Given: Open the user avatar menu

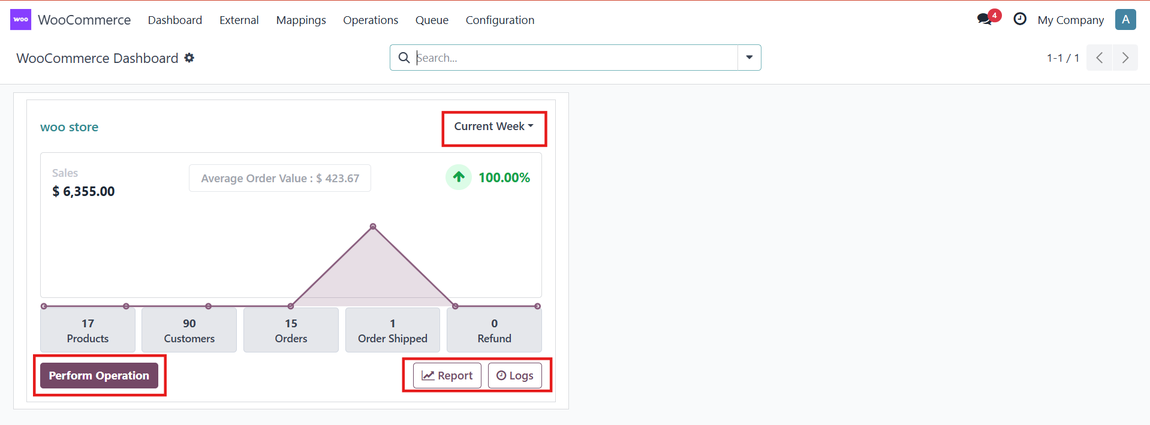Looking at the screenshot, I should (1125, 20).
